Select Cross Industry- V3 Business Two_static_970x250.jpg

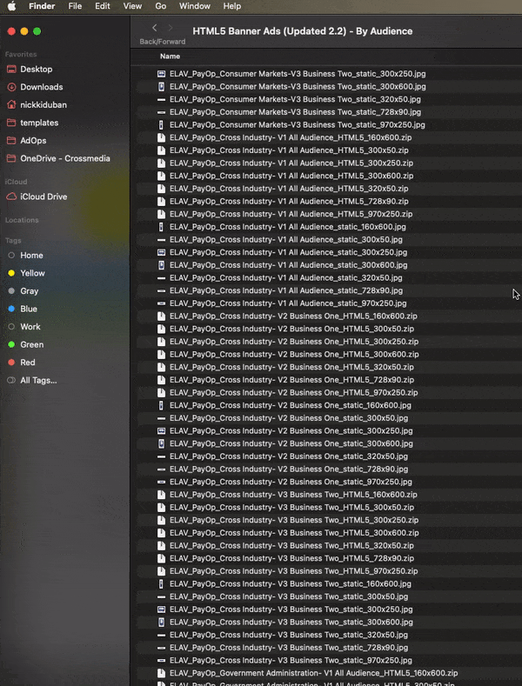pos(291,661)
